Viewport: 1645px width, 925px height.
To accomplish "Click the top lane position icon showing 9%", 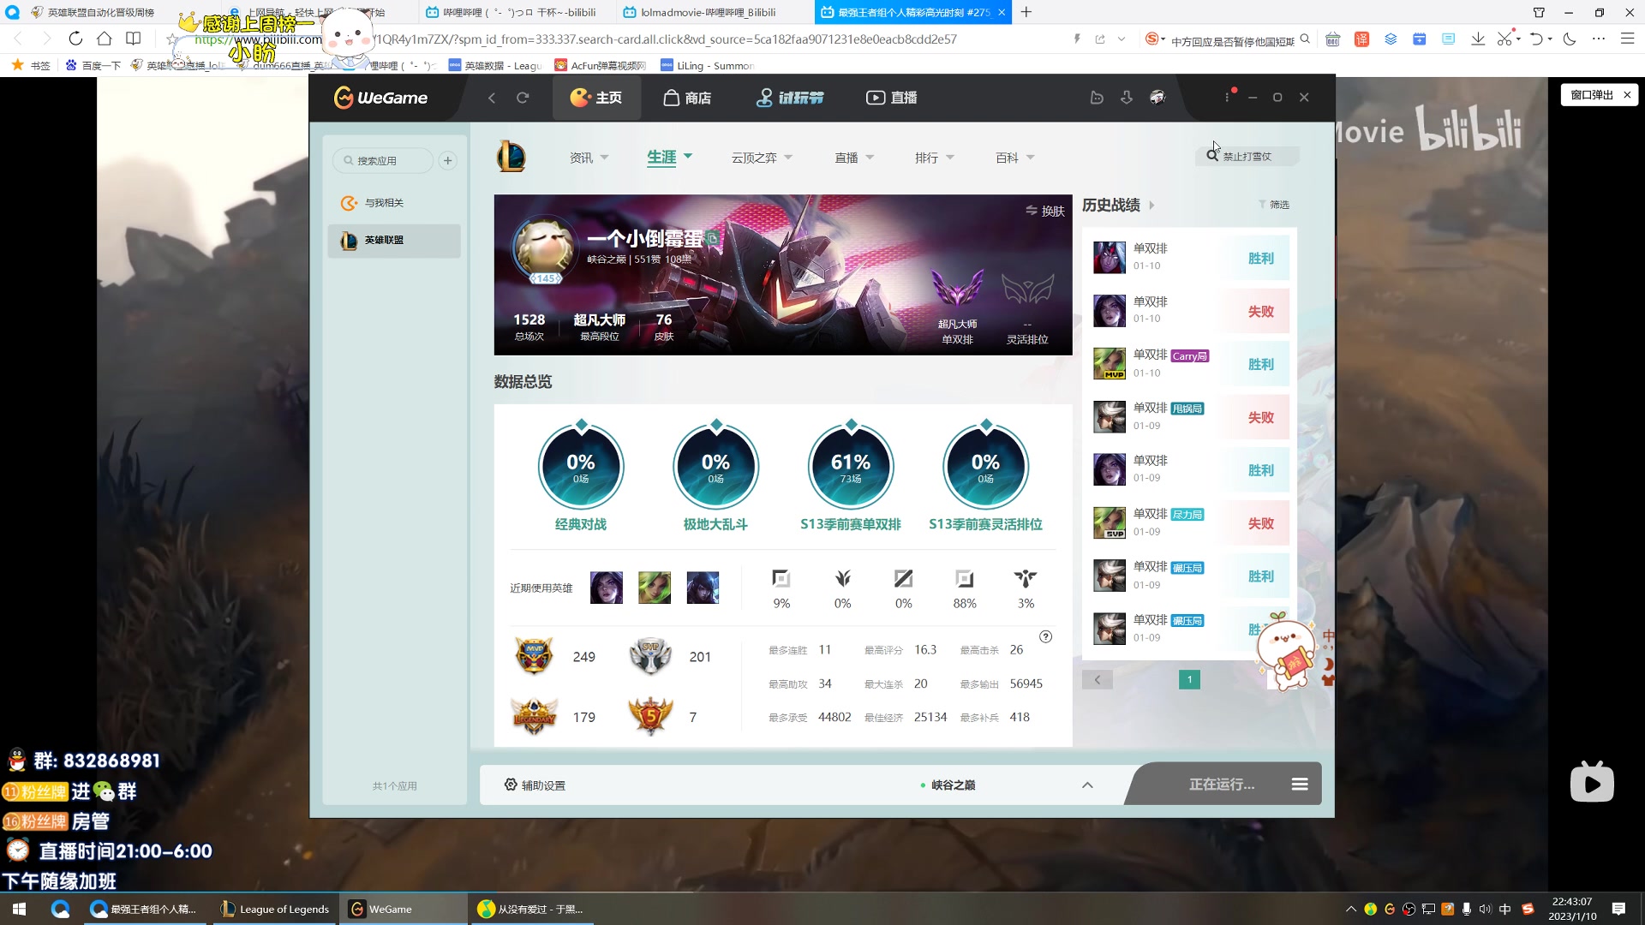I will 781,579.
